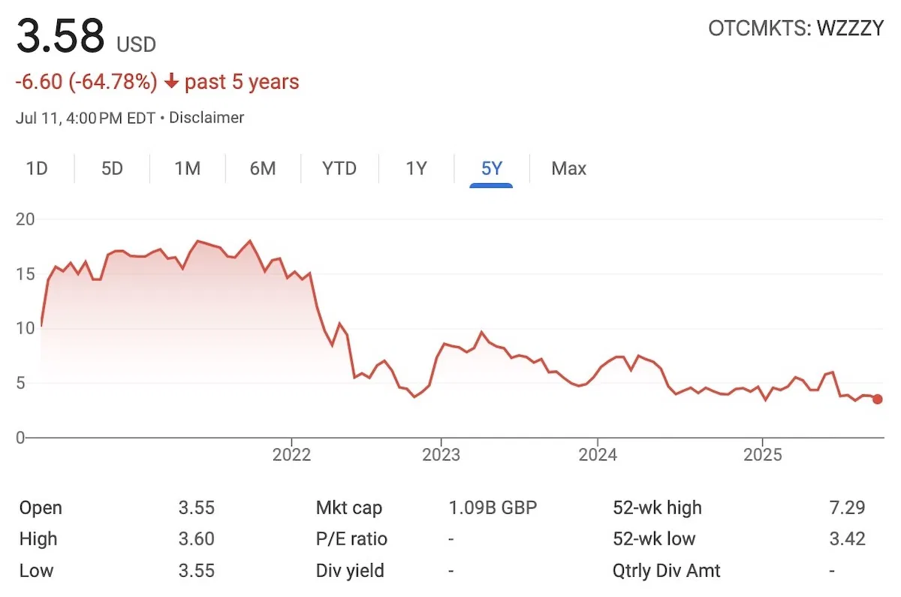The width and height of the screenshot is (901, 597).
Task: Click the active 5Y tab
Action: click(x=491, y=168)
